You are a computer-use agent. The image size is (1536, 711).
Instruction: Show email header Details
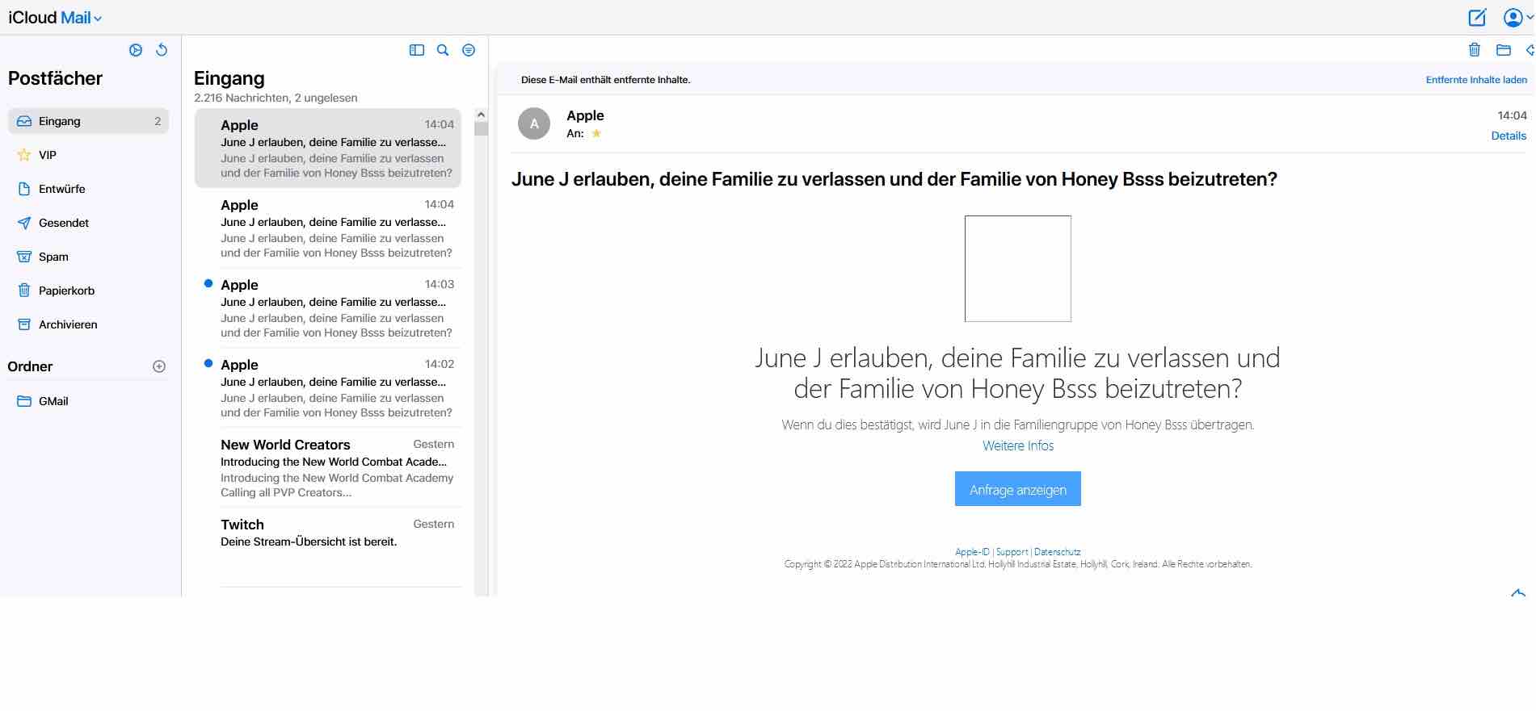[1509, 136]
